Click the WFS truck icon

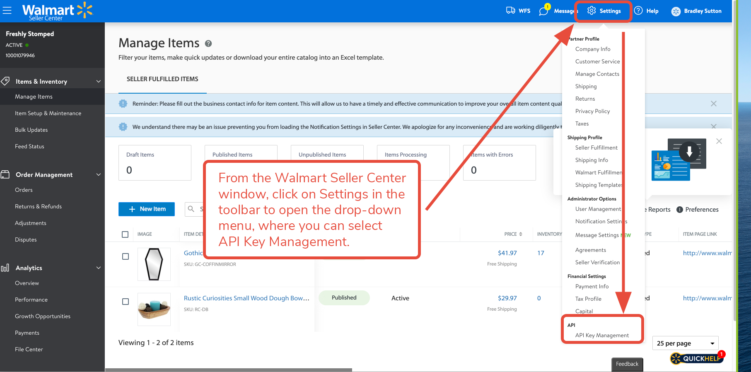(x=510, y=10)
